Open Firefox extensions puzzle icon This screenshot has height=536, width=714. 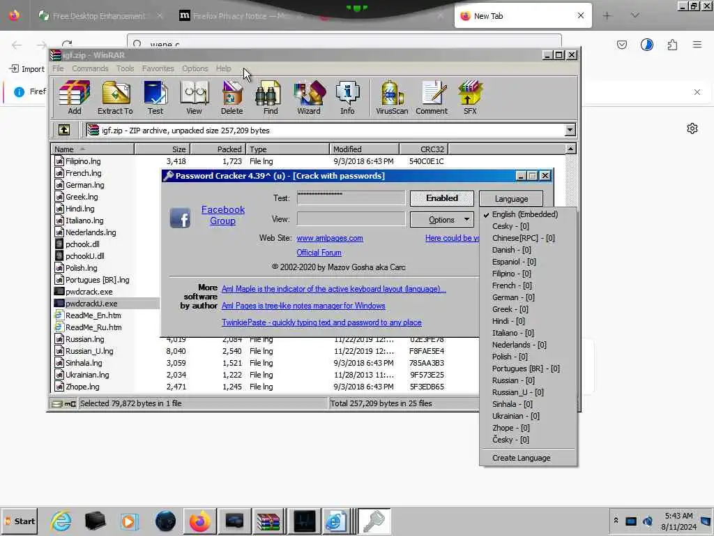pyautogui.click(x=672, y=45)
